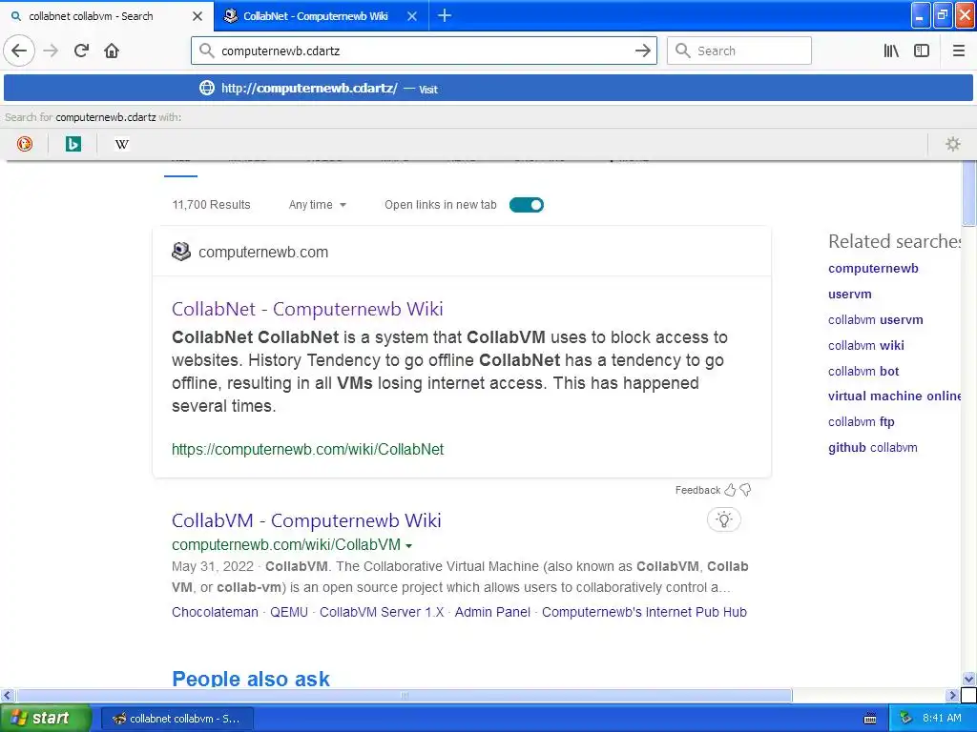977x732 pixels.
Task: Go back with the back arrow button
Action: click(19, 51)
